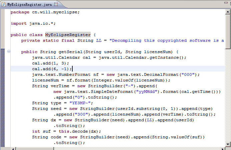Click the "yyMMdd" string literal

pyautogui.click(x=148, y=92)
